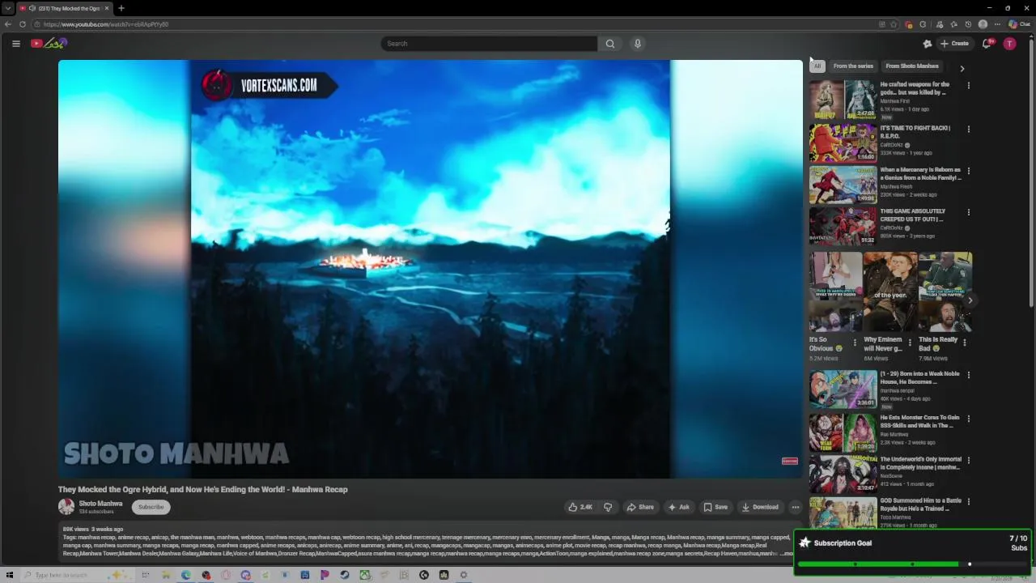Click the Subscription Goal progress bar
The height and width of the screenshot is (583, 1036).
[x=913, y=564]
